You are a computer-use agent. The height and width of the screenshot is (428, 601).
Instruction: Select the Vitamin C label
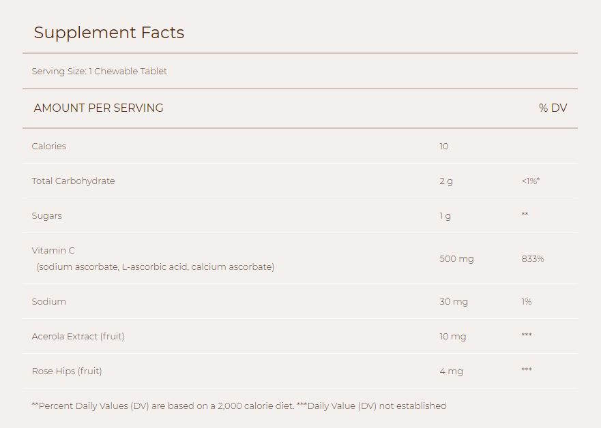[x=53, y=250]
